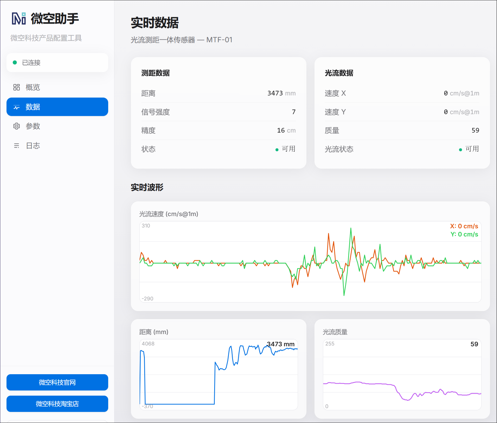Open the 微空科技淘宝店 button

tap(57, 404)
